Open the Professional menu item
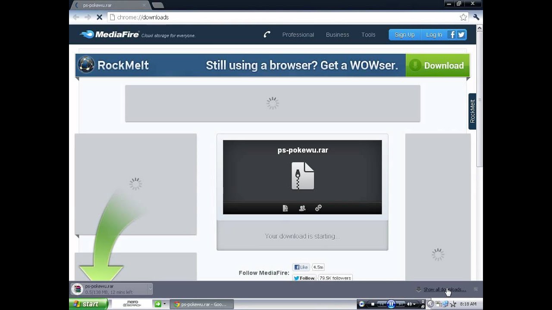Image resolution: width=552 pixels, height=310 pixels. 298,34
